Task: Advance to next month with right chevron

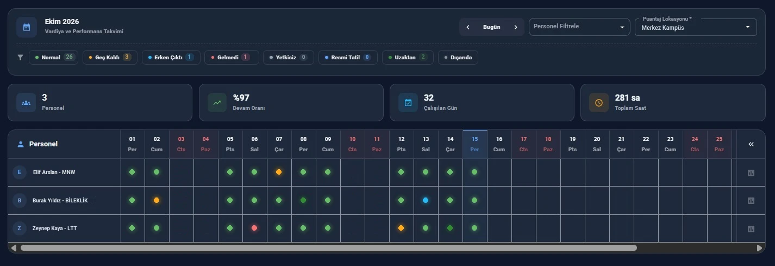Action: [x=516, y=27]
